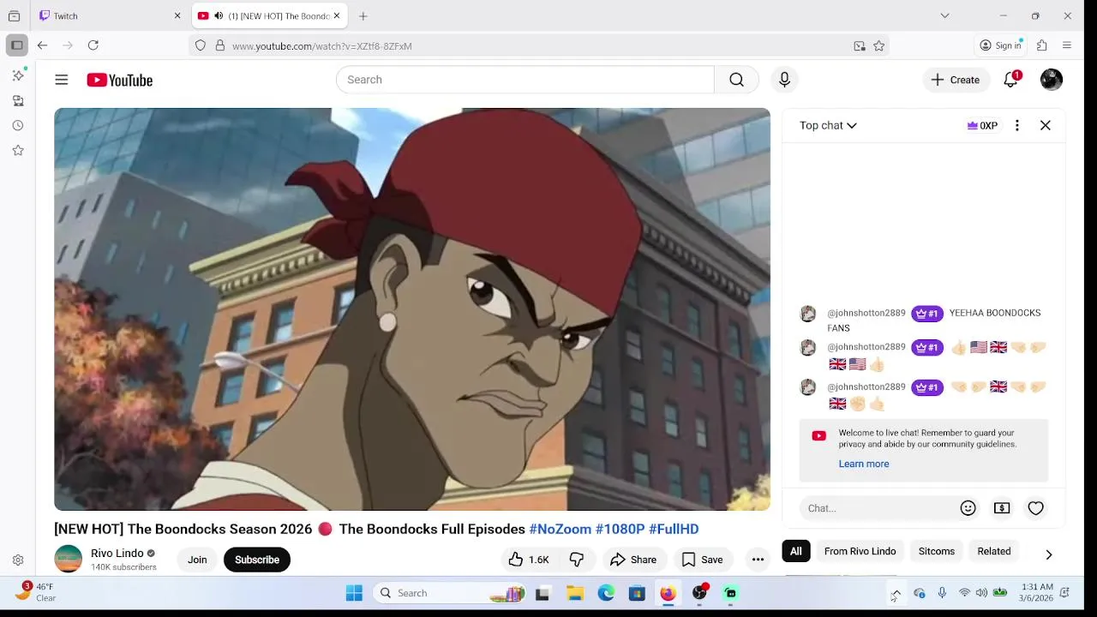
Task: Select the From Rivo Lindo chip
Action: click(860, 551)
